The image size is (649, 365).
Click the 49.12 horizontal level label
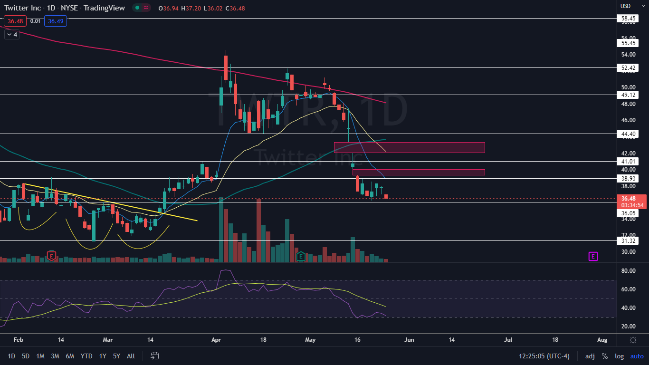click(x=628, y=95)
